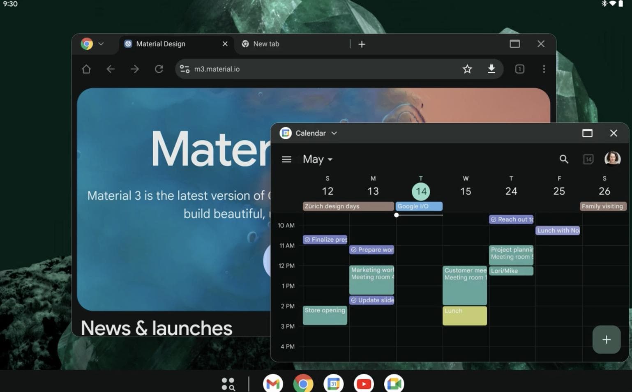Viewport: 632px width, 392px height.
Task: Maximize the Calendar window
Action: (x=587, y=133)
